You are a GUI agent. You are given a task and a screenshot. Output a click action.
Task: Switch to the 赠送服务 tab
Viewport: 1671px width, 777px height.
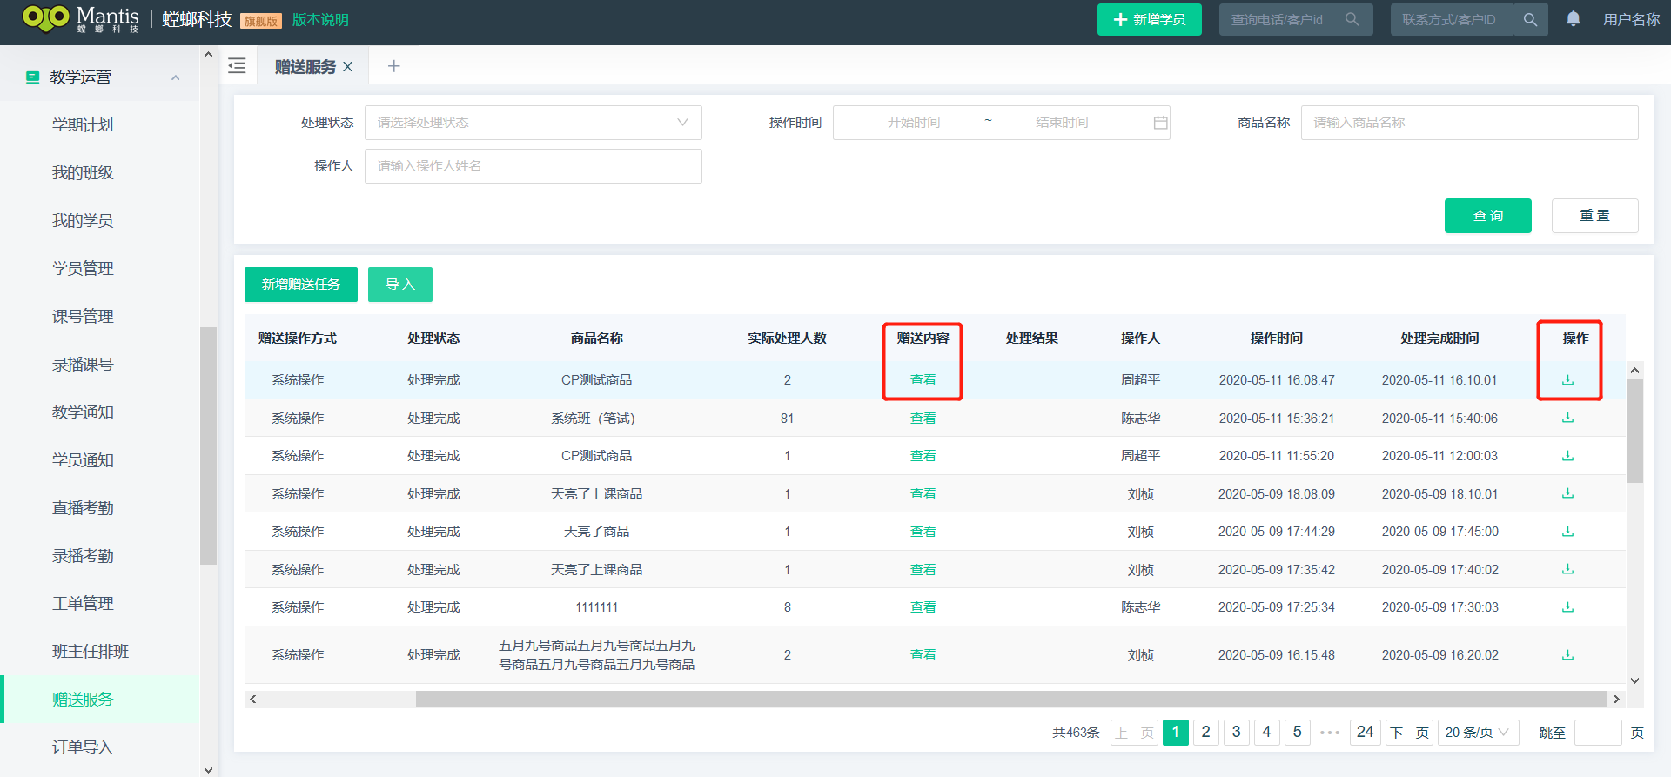tap(305, 67)
